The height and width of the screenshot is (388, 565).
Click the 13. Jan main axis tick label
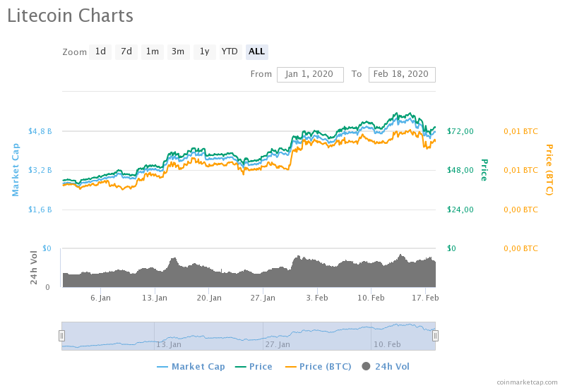tap(155, 298)
